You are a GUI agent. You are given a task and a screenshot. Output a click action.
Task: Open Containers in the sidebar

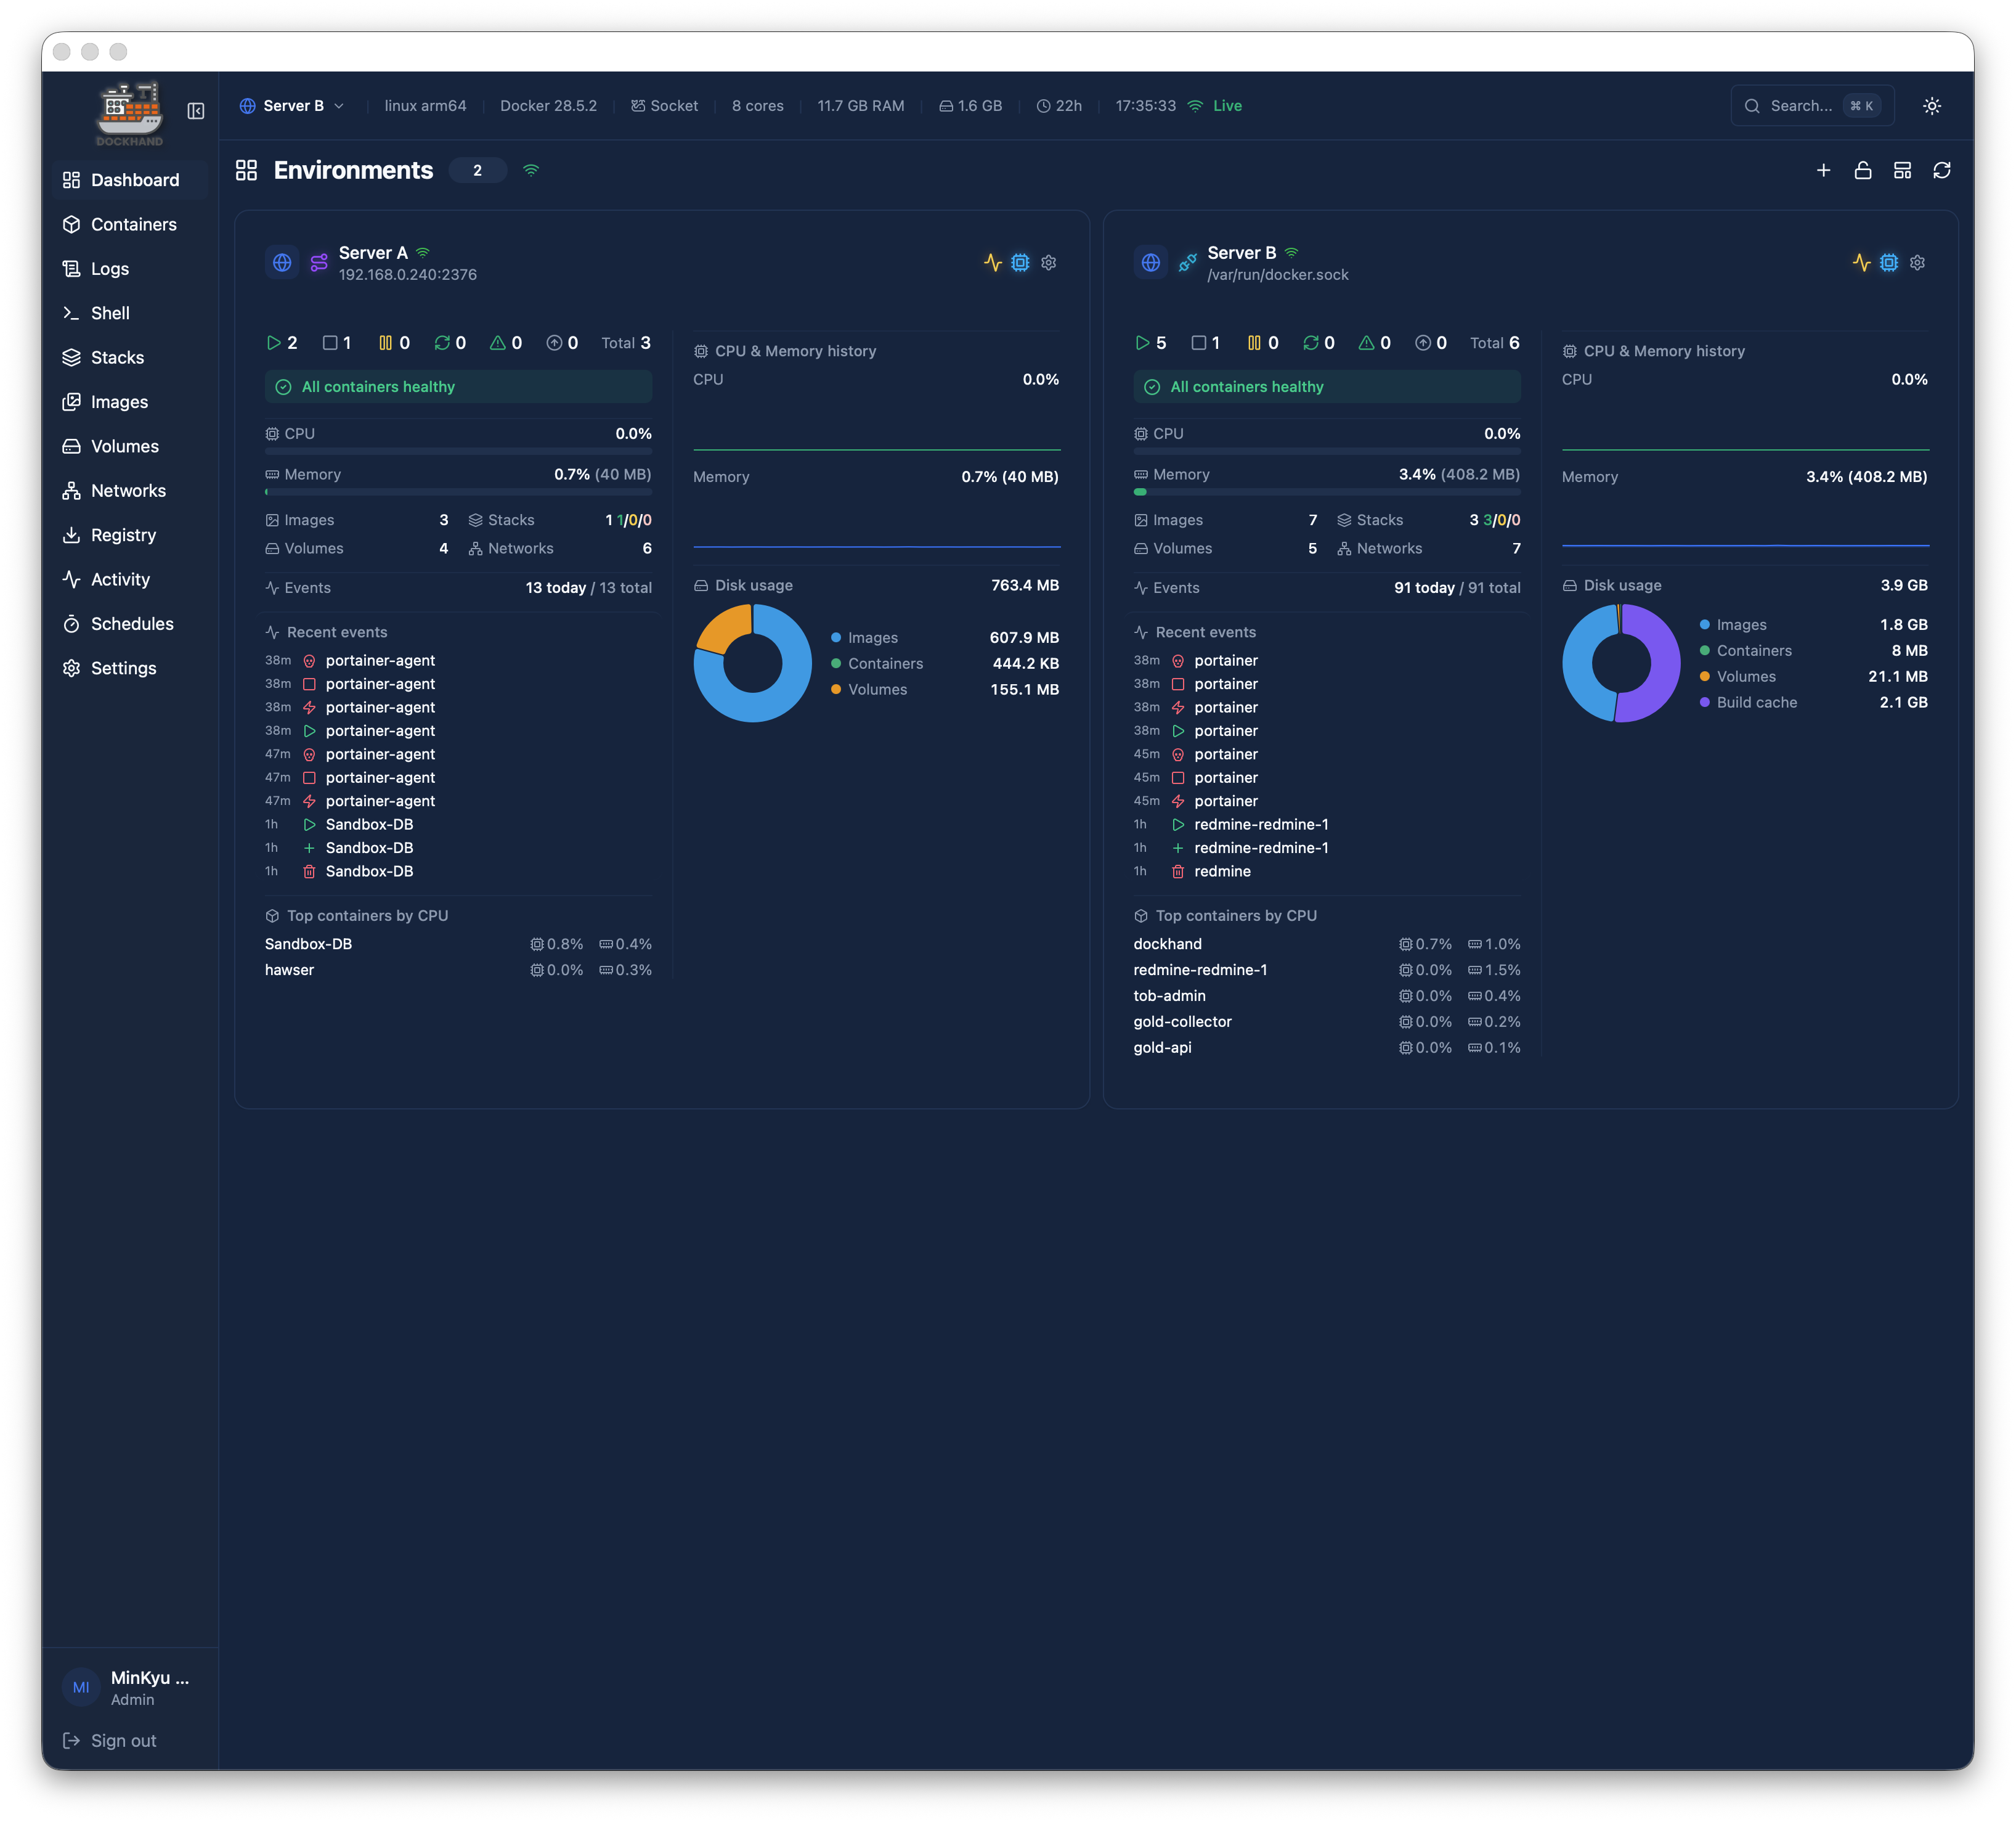(133, 224)
